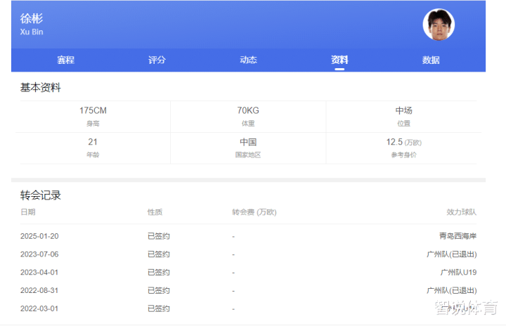This screenshot has width=506, height=326.
Task: Click the transfer date 2025-01-20
Action: (39, 236)
